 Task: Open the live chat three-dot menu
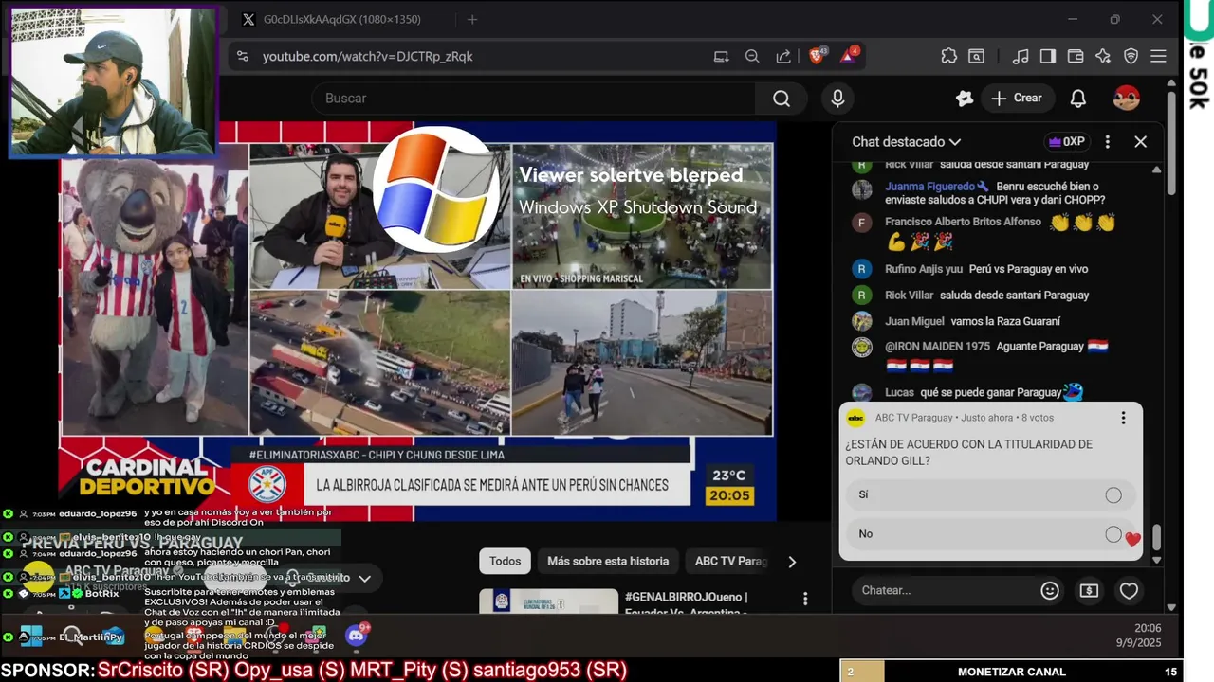point(1107,142)
